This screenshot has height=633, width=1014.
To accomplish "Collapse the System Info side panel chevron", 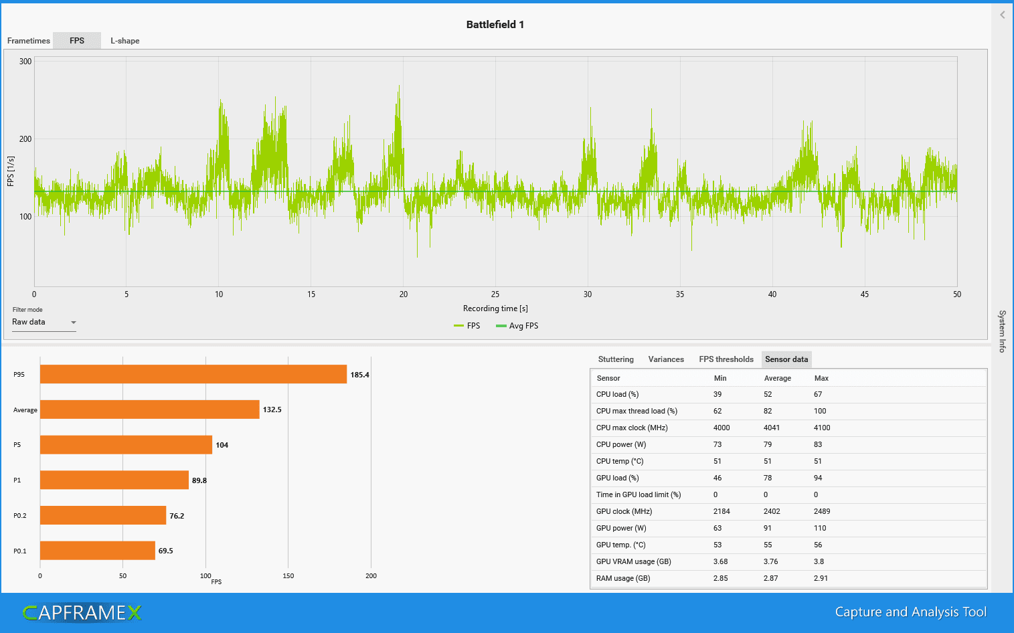I will tap(1002, 15).
